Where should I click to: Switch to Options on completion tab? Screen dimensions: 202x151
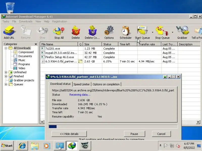[x=106, y=84]
